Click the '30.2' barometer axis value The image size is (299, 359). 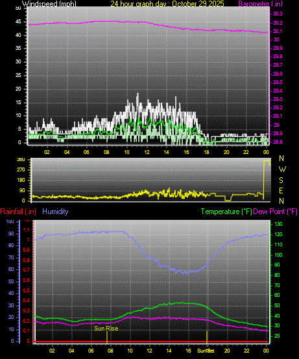pos(278,23)
